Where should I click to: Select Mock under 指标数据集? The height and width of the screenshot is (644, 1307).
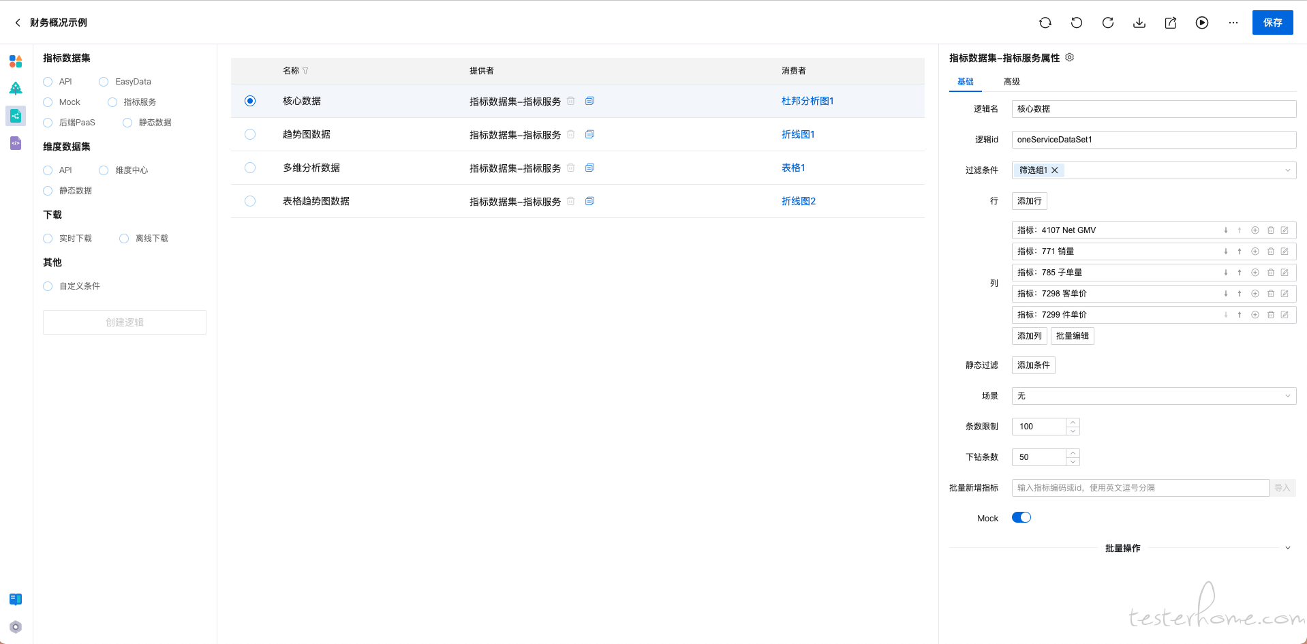48,102
